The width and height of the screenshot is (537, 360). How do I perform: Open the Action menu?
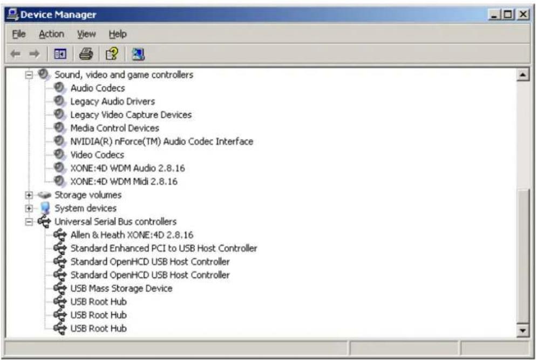tap(51, 34)
